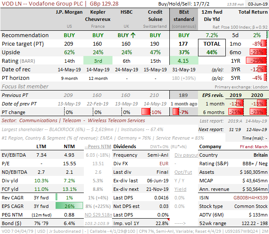Select consensus price target 177
269x234 pixels.
pos(183,44)
